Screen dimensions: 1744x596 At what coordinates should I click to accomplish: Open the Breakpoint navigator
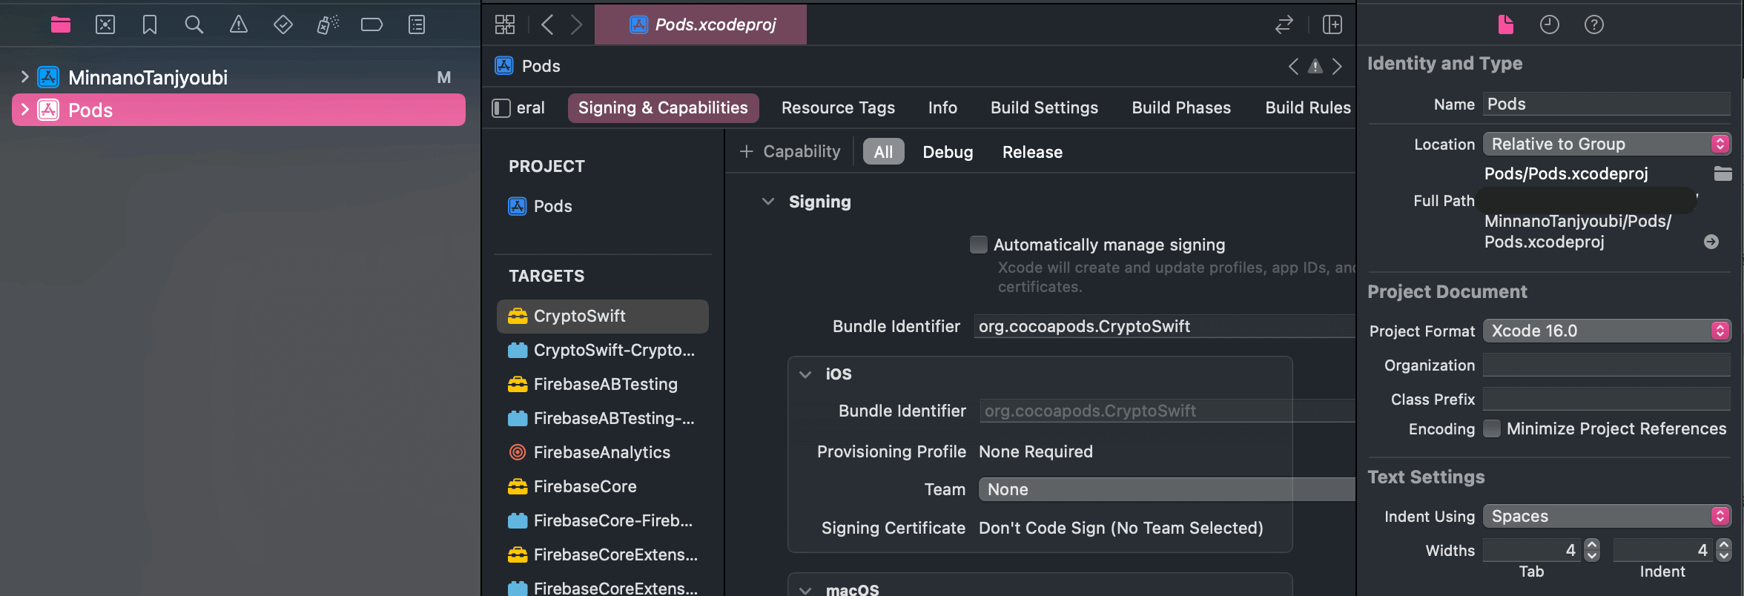(x=371, y=25)
